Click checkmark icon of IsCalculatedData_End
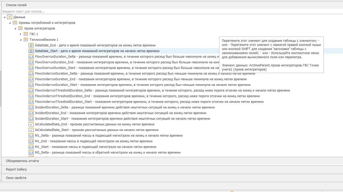Screen dimensions: 343x192 [x=31, y=124]
